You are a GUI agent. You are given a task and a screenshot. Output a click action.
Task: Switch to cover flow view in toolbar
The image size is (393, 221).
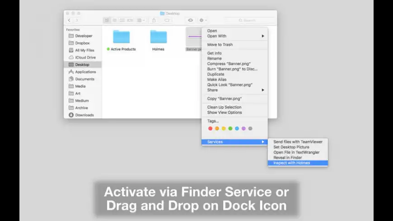pyautogui.click(x=130, y=20)
